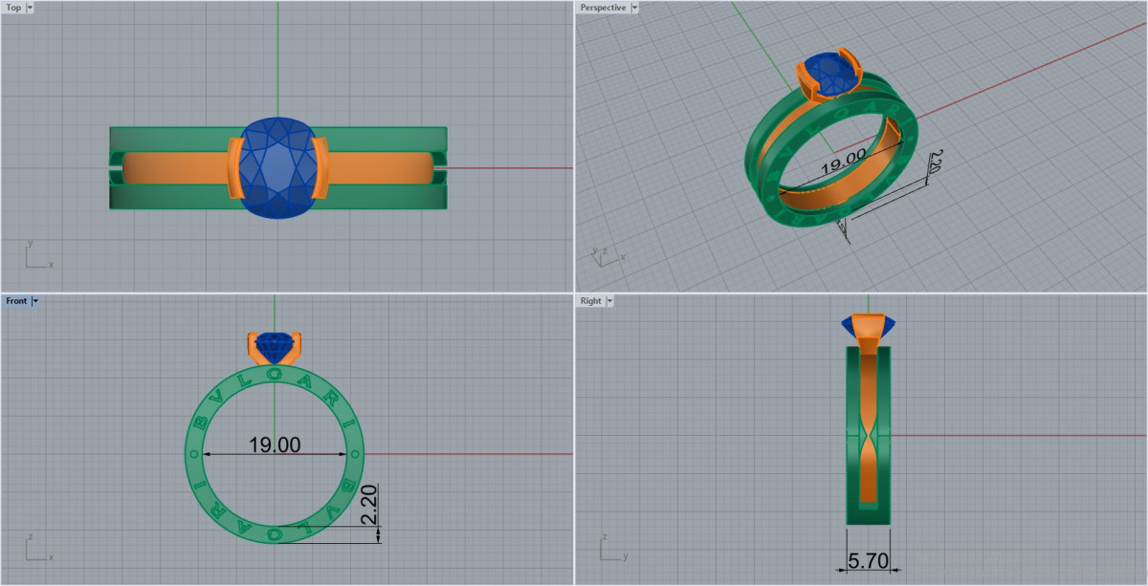
Task: Expand the Front viewport menu arrow
Action: coord(35,301)
